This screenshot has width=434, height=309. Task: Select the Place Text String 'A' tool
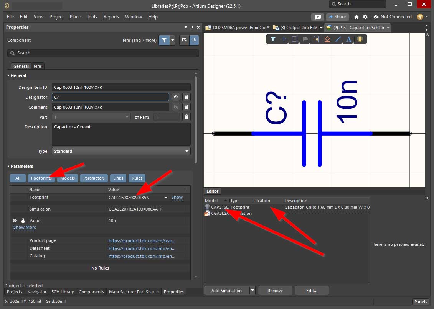tap(349, 39)
